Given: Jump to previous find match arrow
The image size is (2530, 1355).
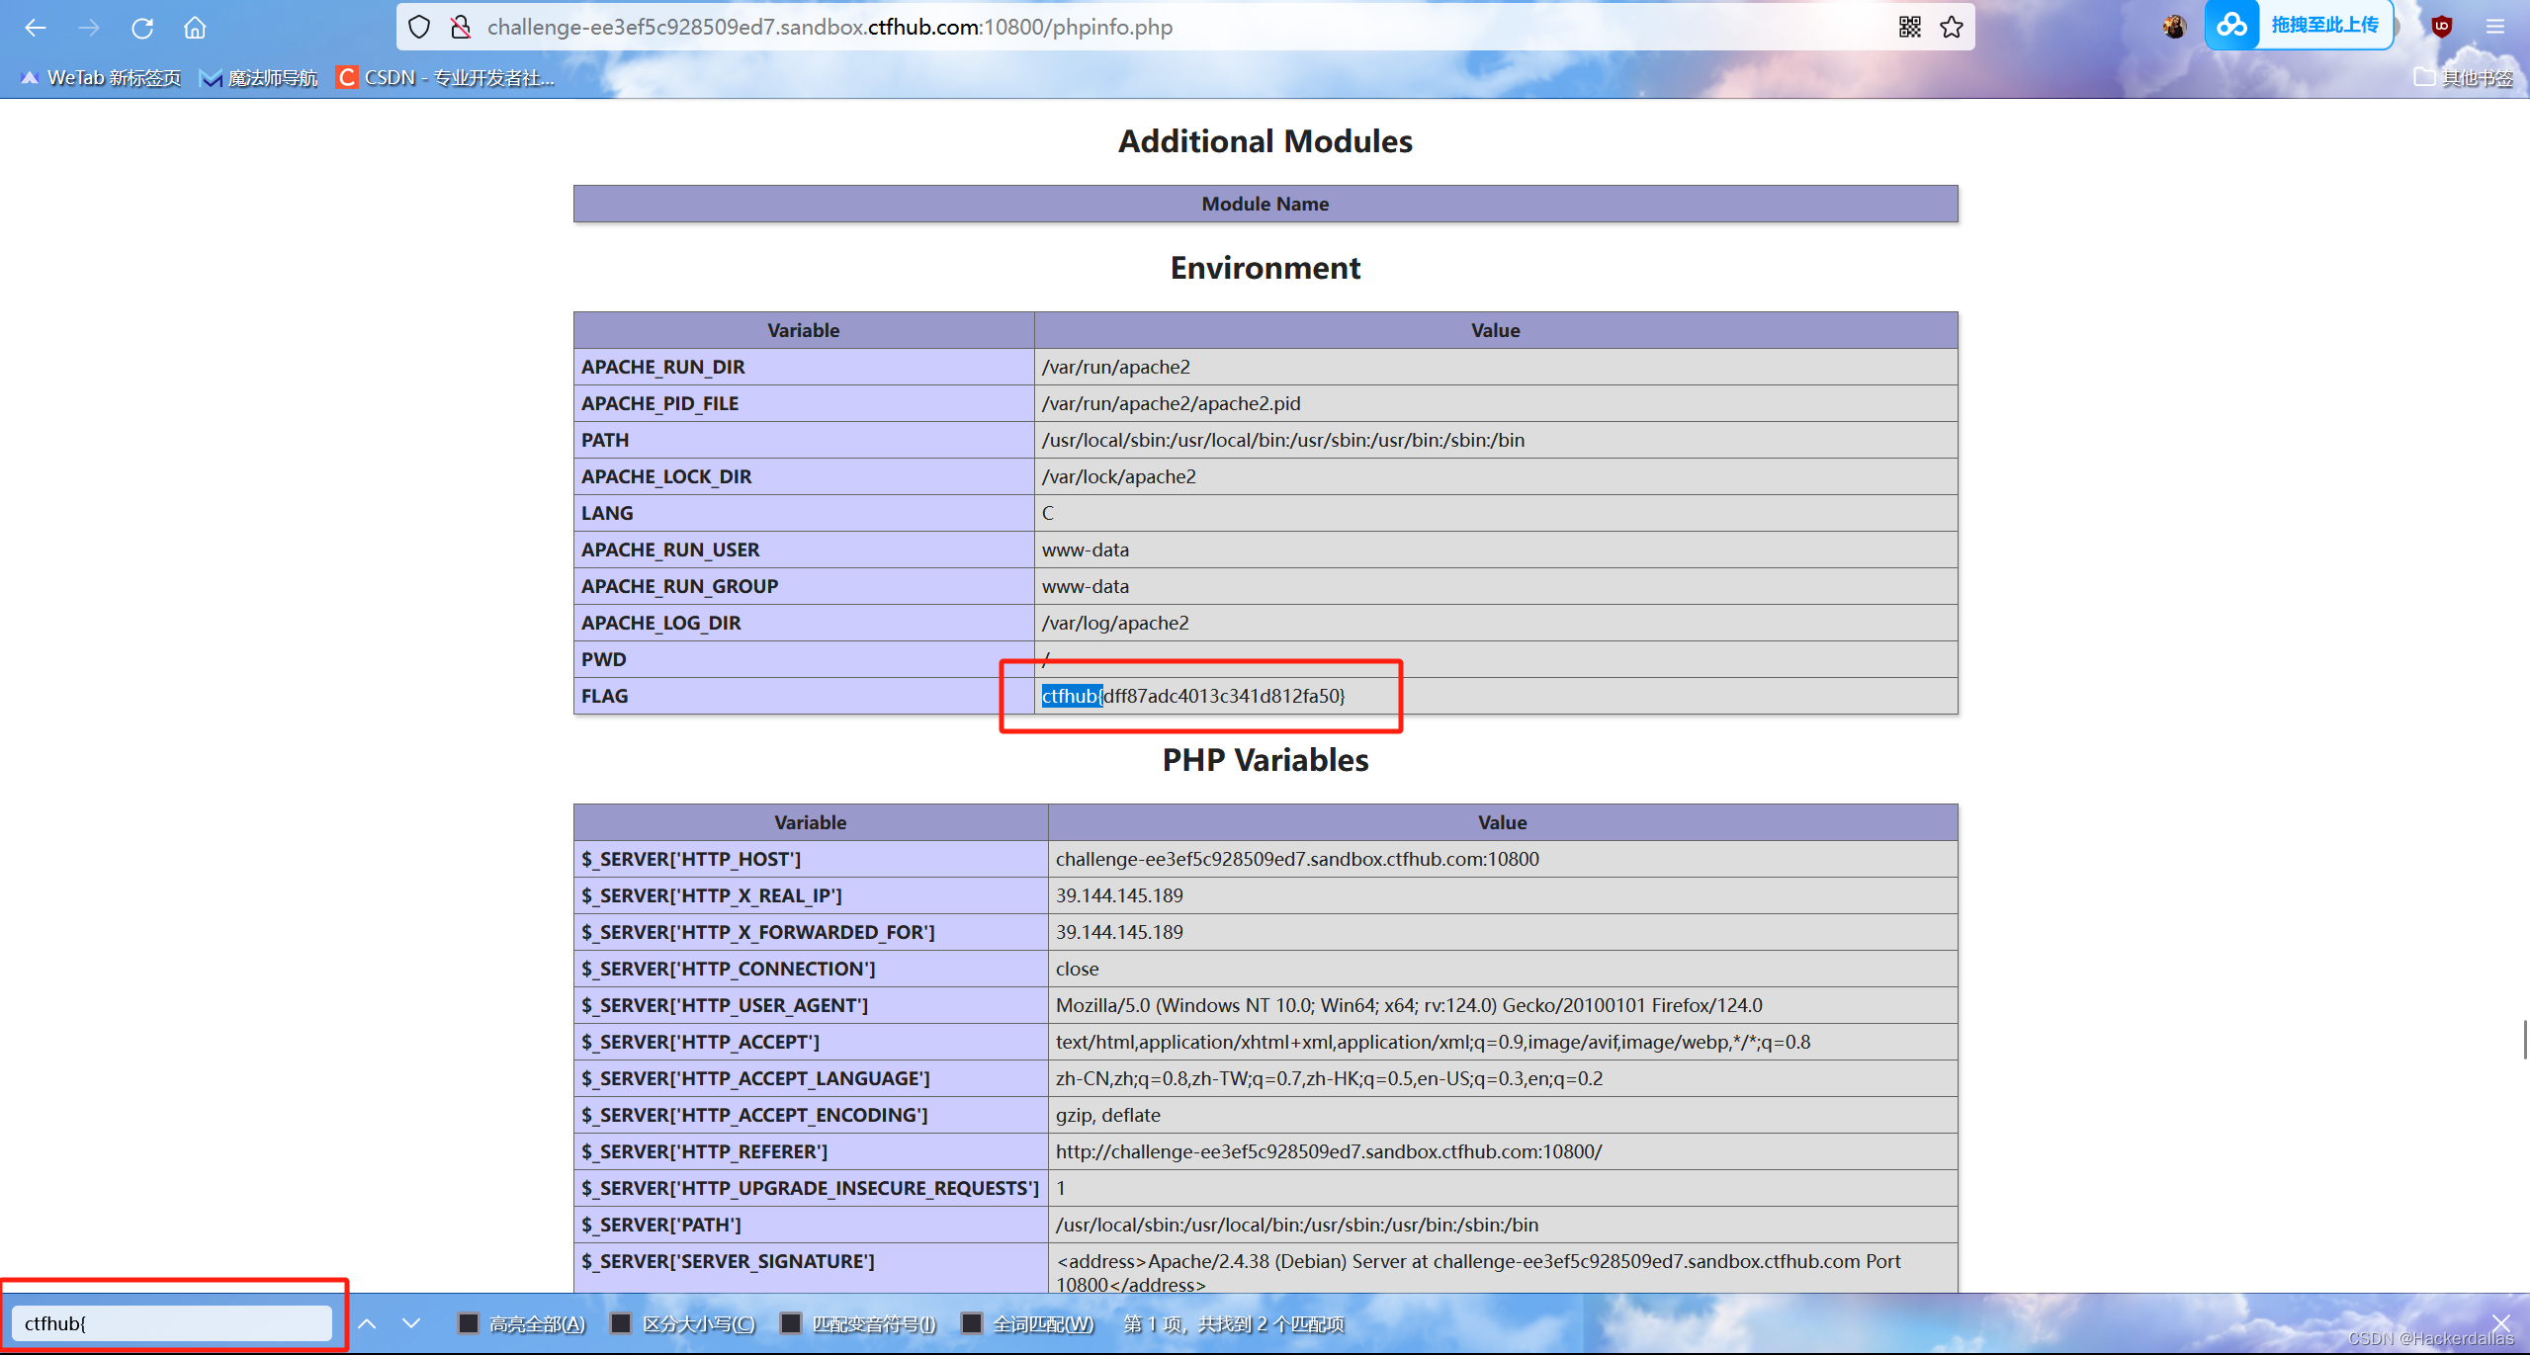Looking at the screenshot, I should coord(367,1323).
